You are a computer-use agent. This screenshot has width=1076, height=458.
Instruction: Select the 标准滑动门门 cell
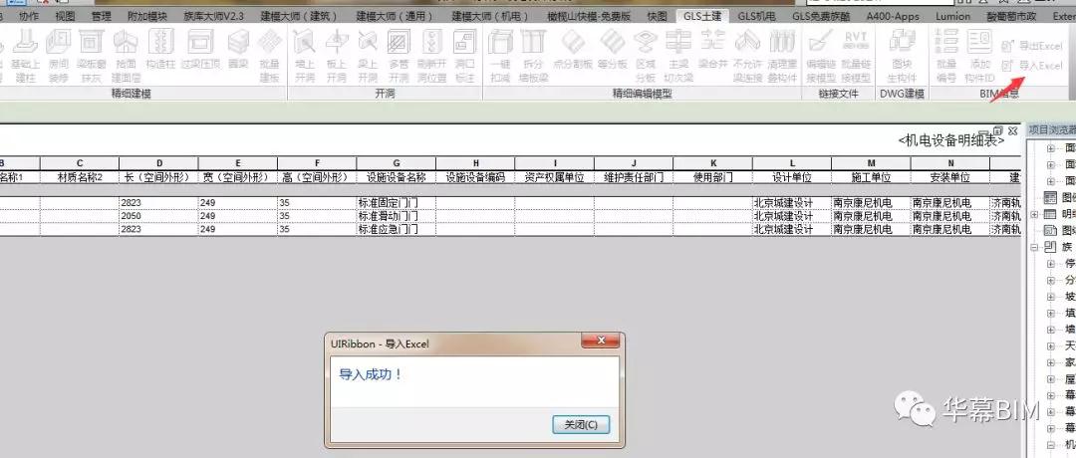396,216
